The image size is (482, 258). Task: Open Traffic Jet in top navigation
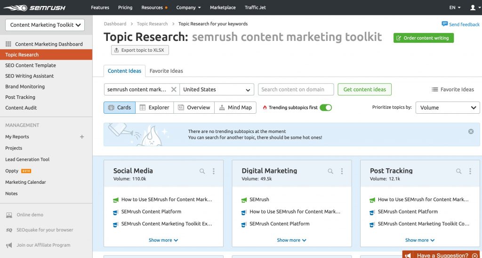[255, 8]
